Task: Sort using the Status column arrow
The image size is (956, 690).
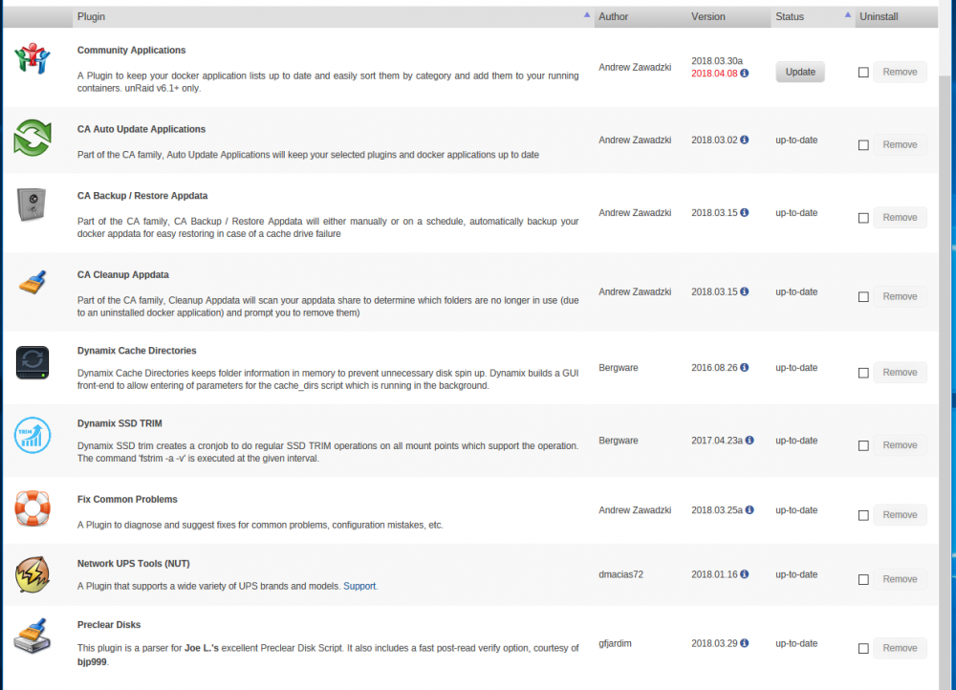Action: click(x=847, y=14)
